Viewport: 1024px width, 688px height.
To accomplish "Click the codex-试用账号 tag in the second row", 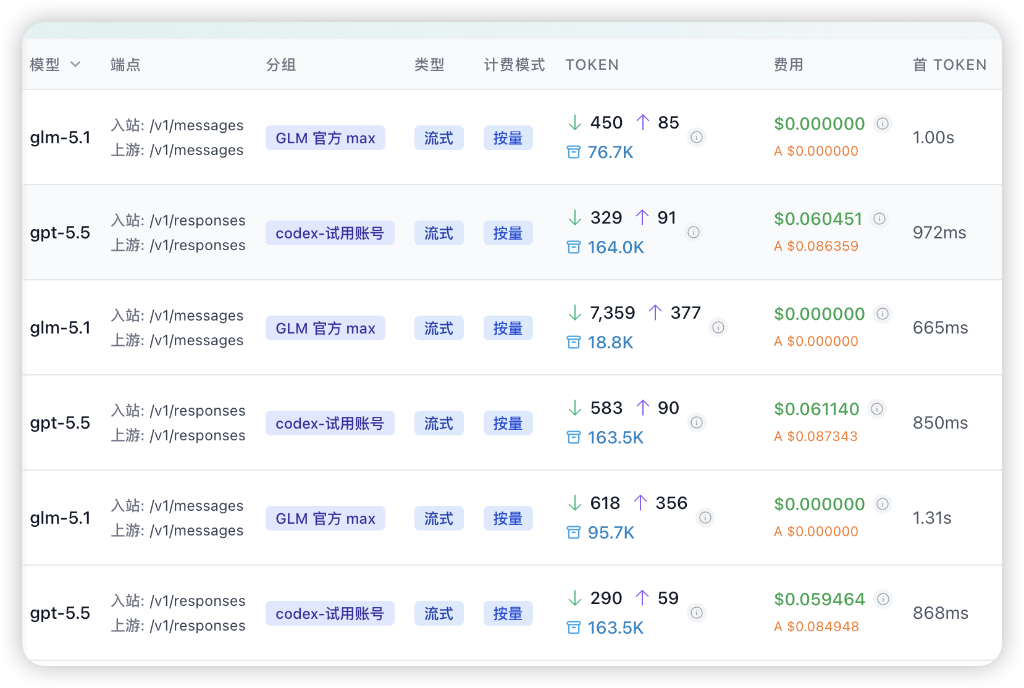I will coord(330,233).
